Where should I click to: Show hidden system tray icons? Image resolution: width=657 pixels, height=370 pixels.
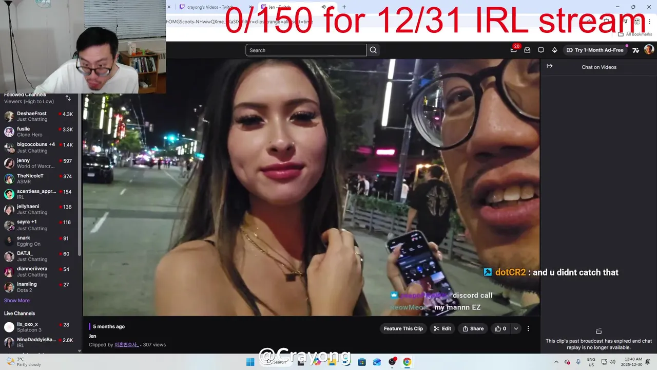[556, 362]
